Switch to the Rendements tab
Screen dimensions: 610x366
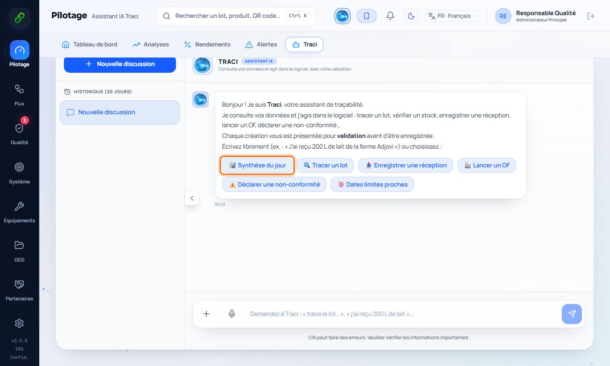[207, 45]
